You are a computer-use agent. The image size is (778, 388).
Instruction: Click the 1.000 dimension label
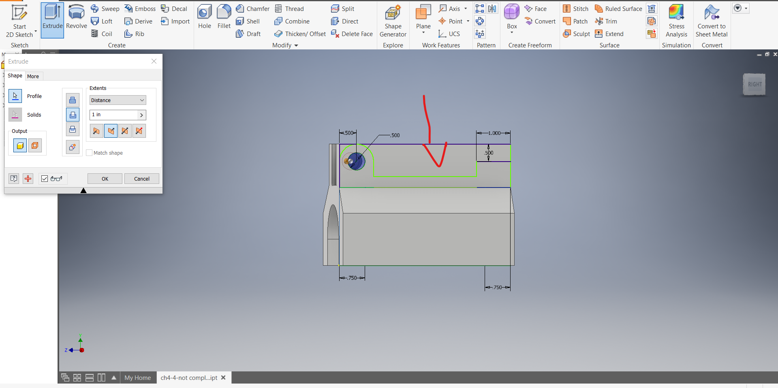(x=494, y=133)
